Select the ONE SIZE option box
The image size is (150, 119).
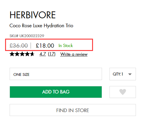[56, 74]
